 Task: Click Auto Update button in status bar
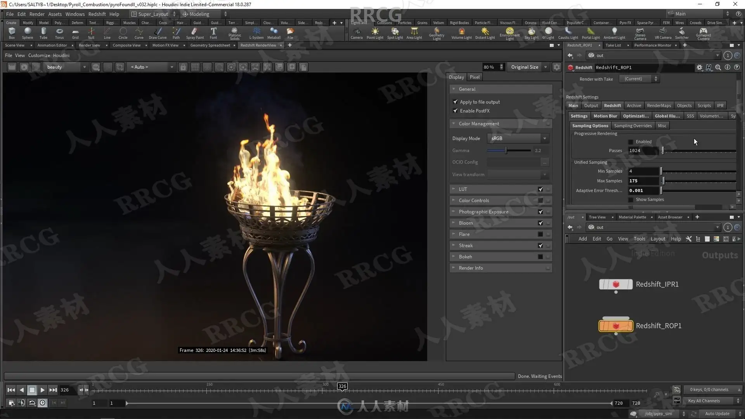(x=717, y=414)
